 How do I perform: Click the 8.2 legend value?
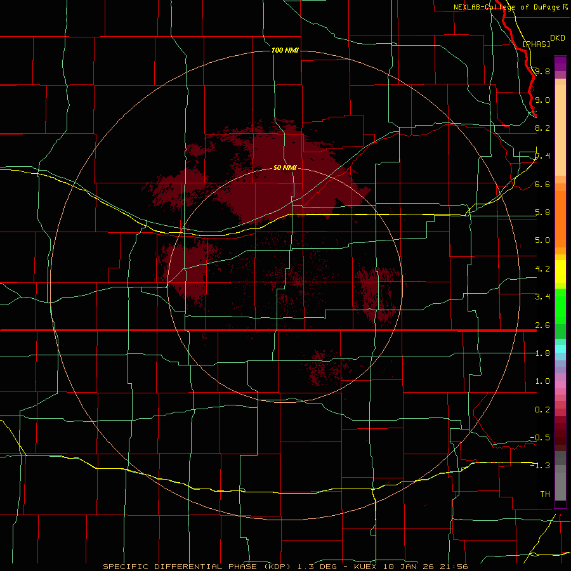click(x=542, y=128)
